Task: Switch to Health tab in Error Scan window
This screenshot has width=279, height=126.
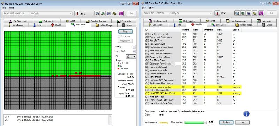Action: click(56, 25)
